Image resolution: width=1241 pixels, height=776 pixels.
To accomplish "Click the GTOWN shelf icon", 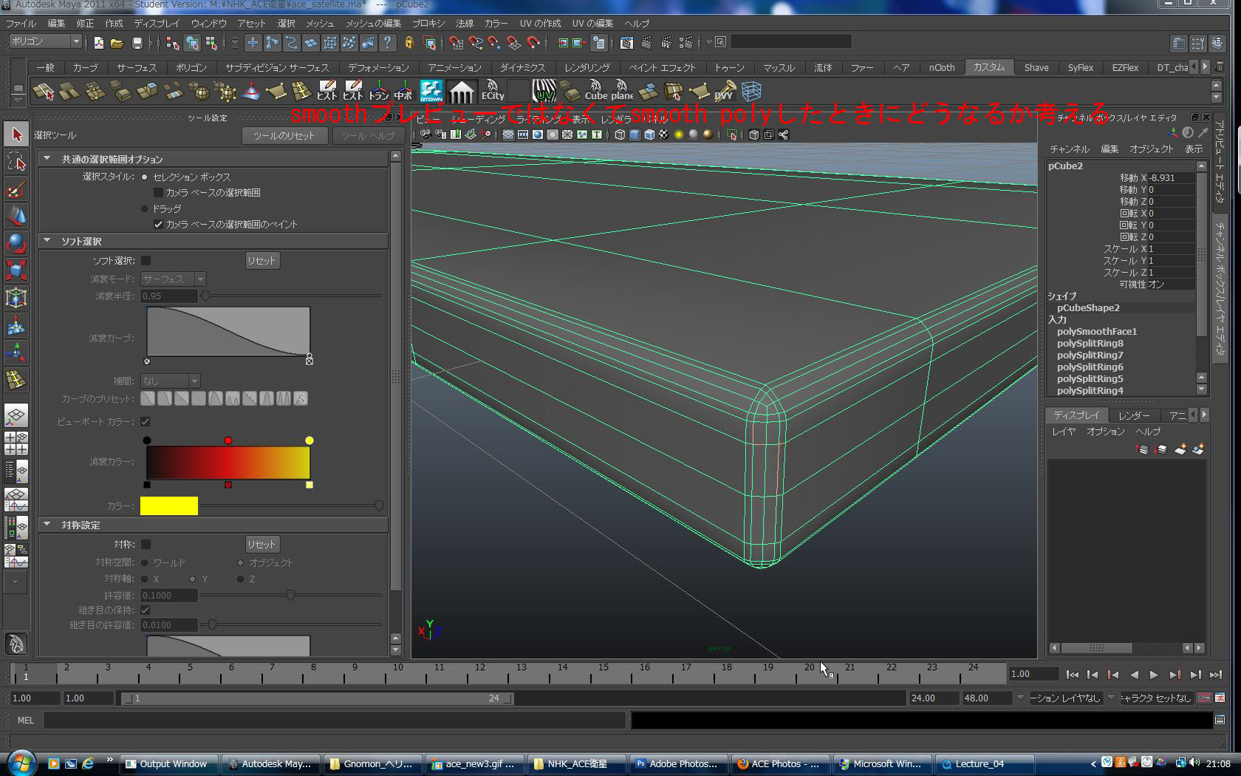I will tap(431, 92).
